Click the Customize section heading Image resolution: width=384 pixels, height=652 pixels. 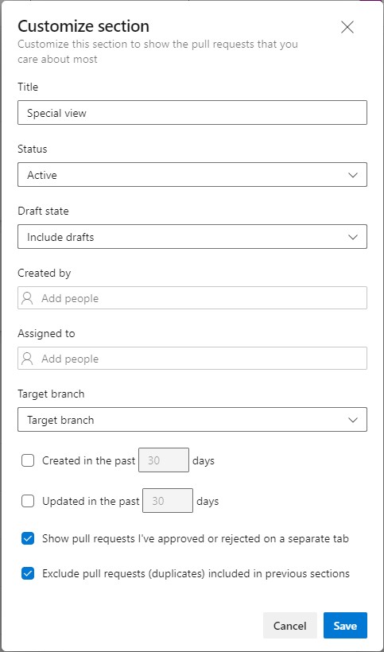pyautogui.click(x=83, y=26)
